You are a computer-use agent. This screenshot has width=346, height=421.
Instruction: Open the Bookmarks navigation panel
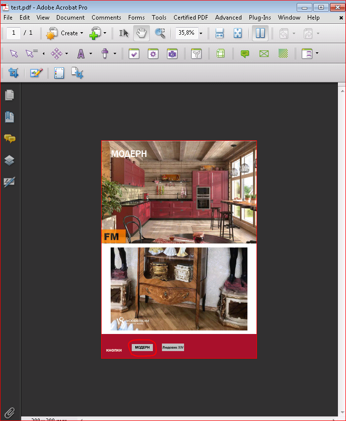tap(10, 117)
